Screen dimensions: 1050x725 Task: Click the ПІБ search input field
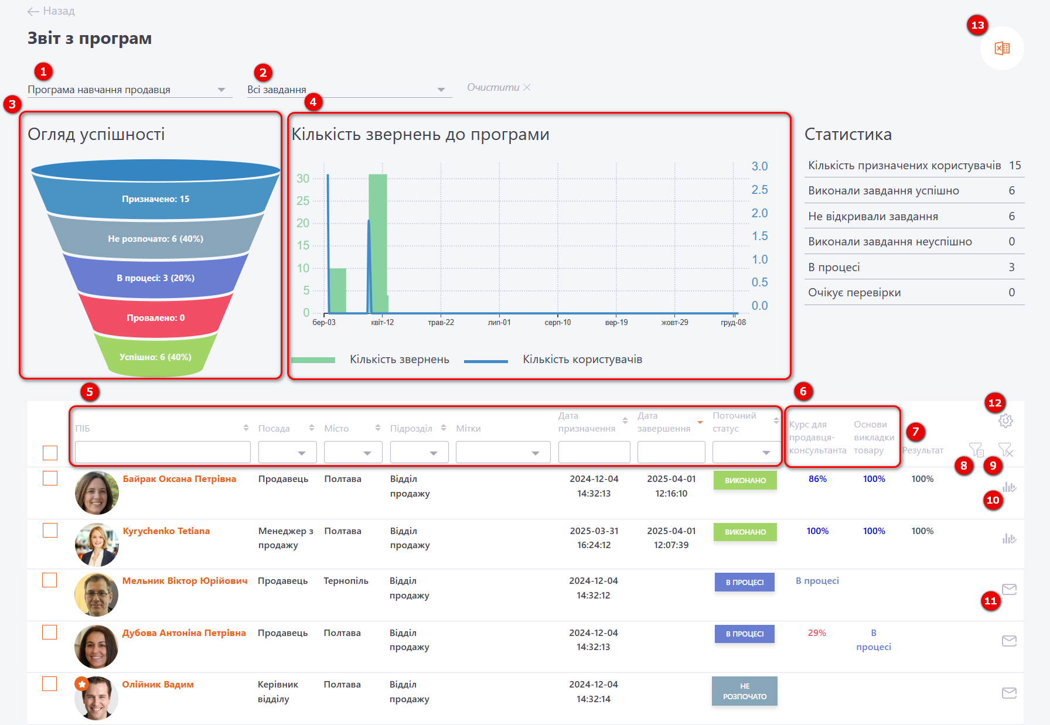162,453
